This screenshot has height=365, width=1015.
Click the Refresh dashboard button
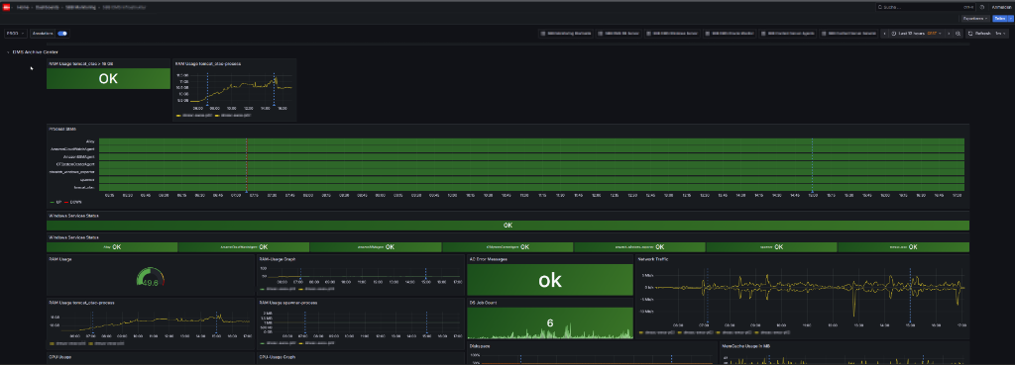click(979, 33)
